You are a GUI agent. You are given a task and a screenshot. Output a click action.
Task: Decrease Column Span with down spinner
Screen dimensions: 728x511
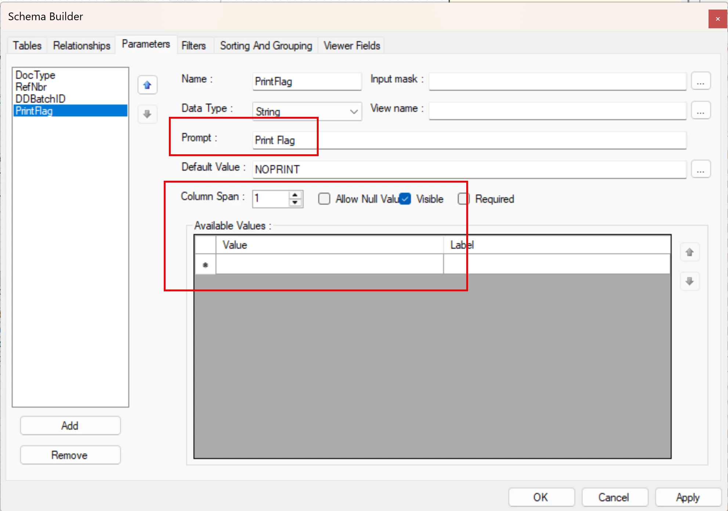click(295, 203)
